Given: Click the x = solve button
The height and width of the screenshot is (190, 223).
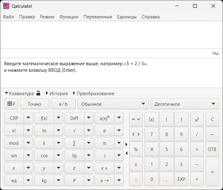Looking at the screenshot, I should [x=105, y=168].
